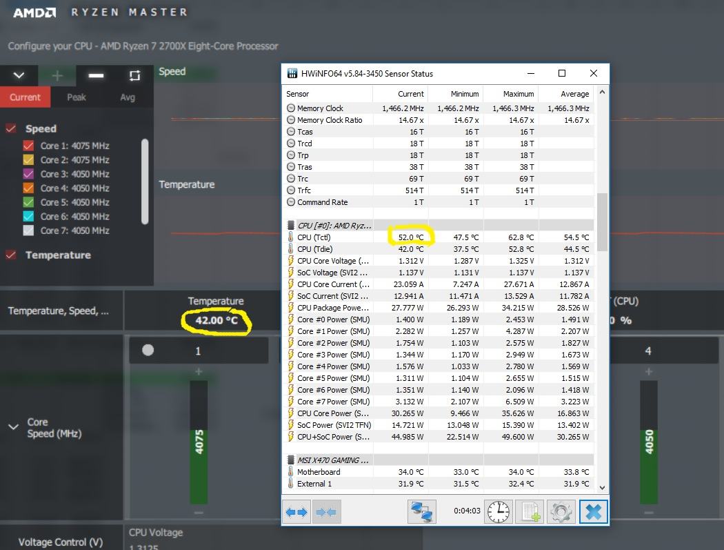Click the core 1 4075 speed bar
724x550 pixels.
click(x=199, y=442)
